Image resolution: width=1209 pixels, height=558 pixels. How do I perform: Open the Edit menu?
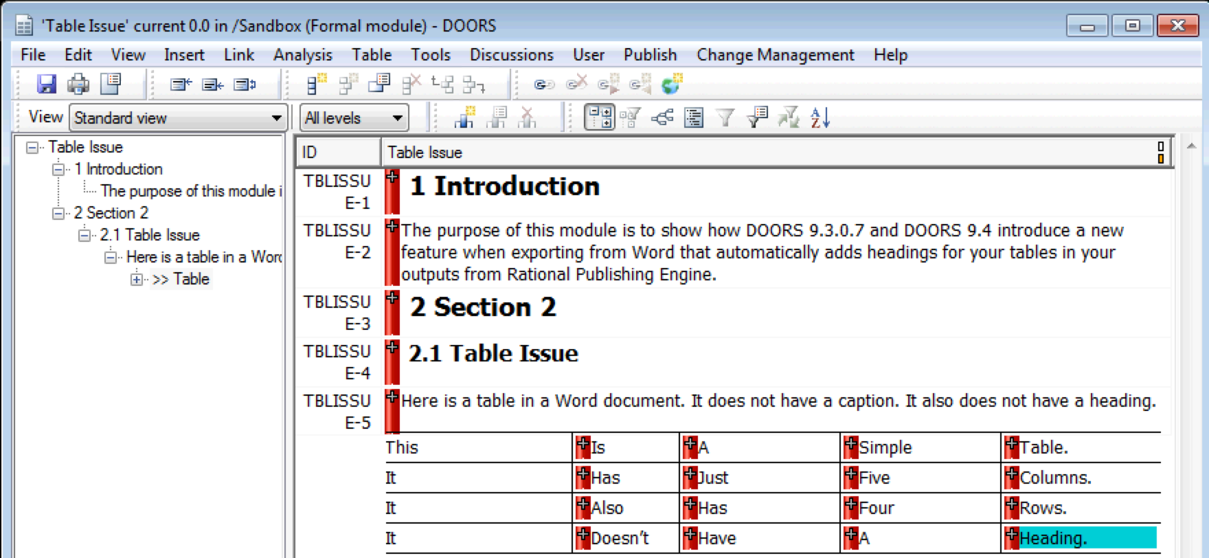78,55
